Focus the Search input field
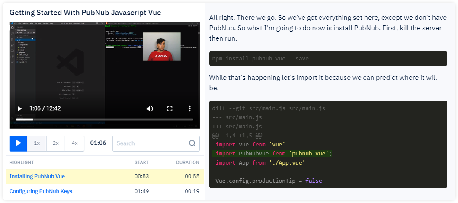This screenshot has width=458, height=203. coord(156,143)
